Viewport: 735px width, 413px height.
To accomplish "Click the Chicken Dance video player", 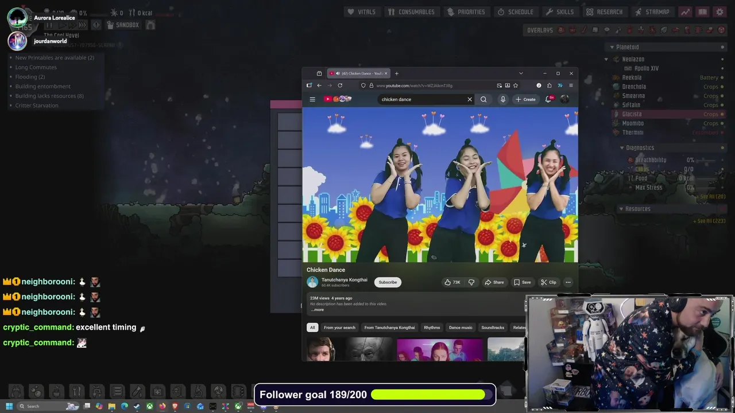I will (440, 185).
